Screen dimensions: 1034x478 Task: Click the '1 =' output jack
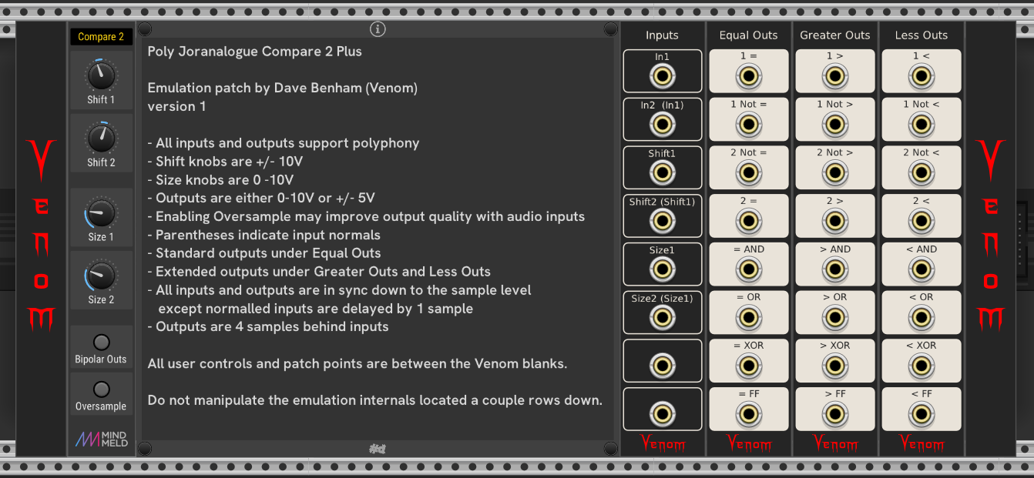pyautogui.click(x=748, y=77)
